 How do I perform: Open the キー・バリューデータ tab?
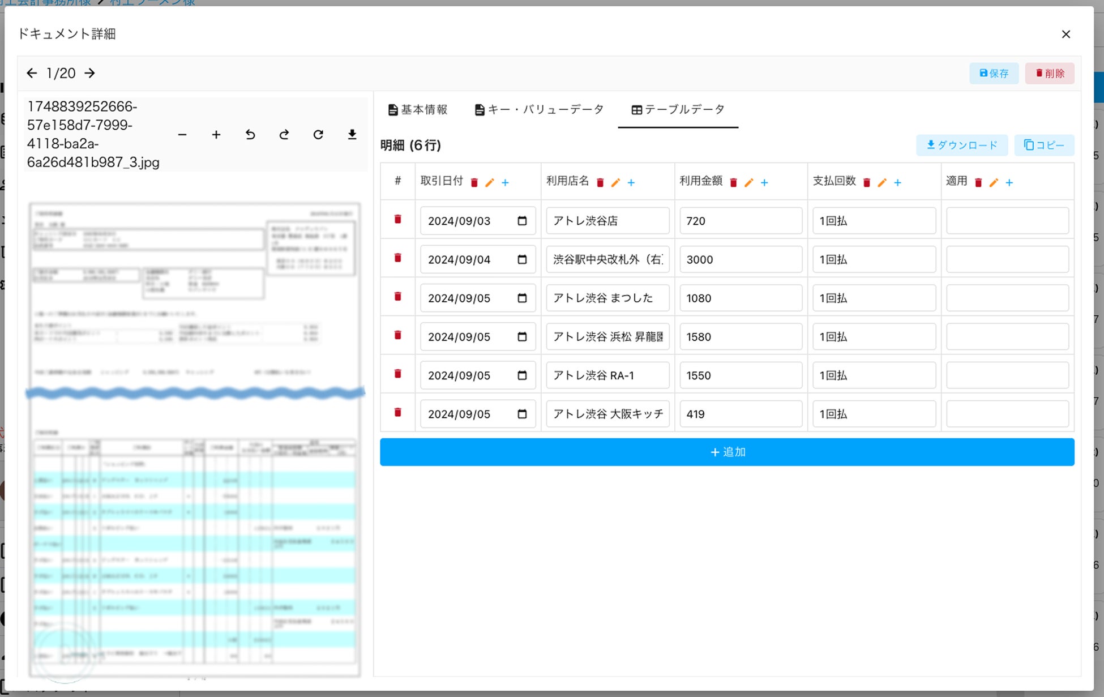click(x=539, y=109)
